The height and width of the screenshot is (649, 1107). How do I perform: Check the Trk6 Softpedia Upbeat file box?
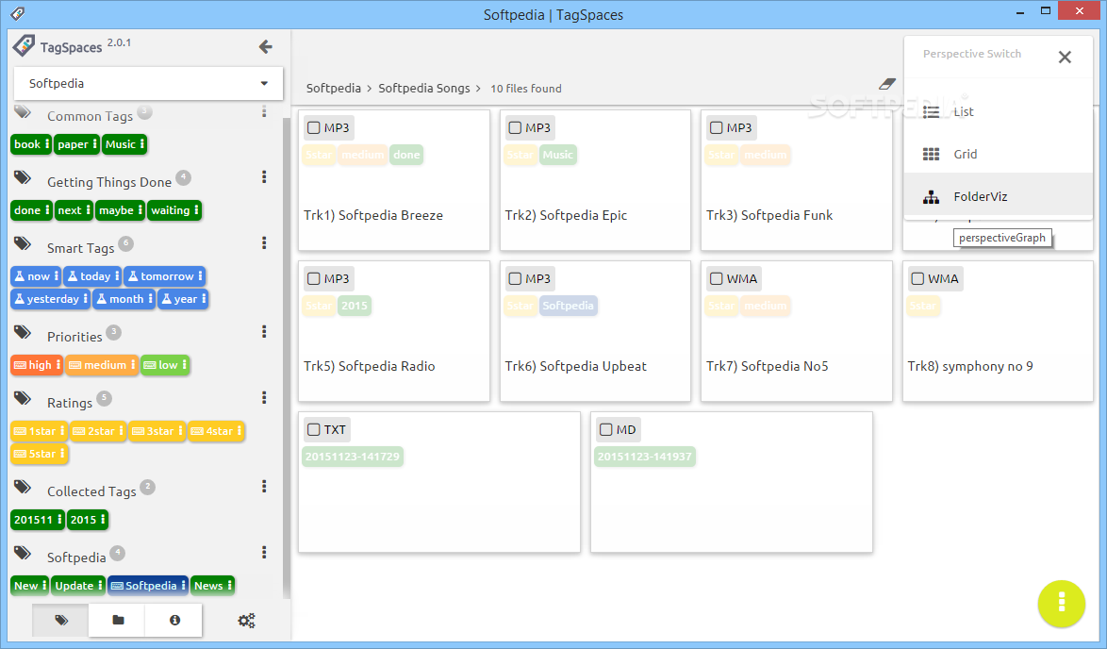tap(515, 279)
